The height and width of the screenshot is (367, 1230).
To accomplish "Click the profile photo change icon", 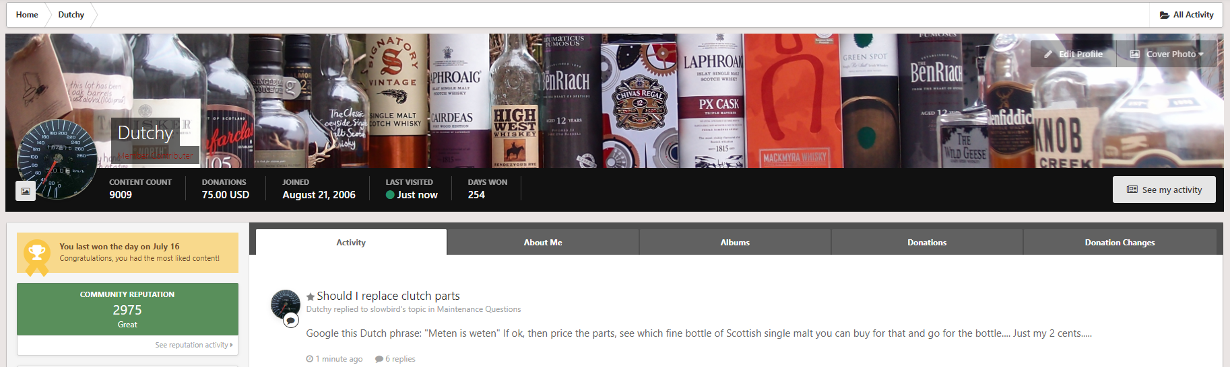I will 25,192.
